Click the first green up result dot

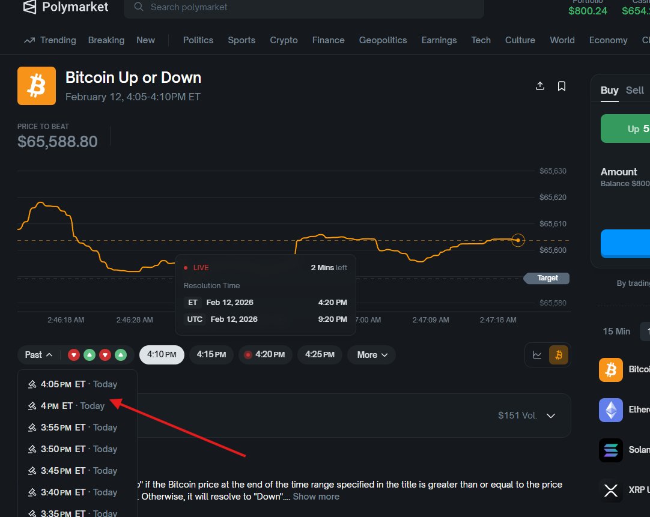(90, 355)
